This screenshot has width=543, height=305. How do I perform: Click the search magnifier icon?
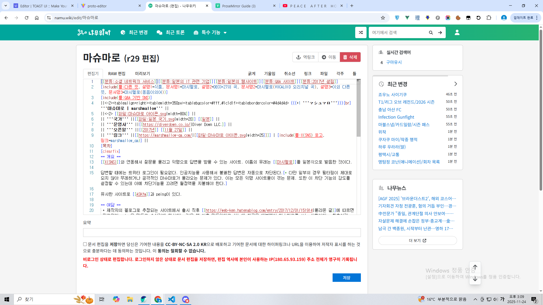tap(431, 32)
